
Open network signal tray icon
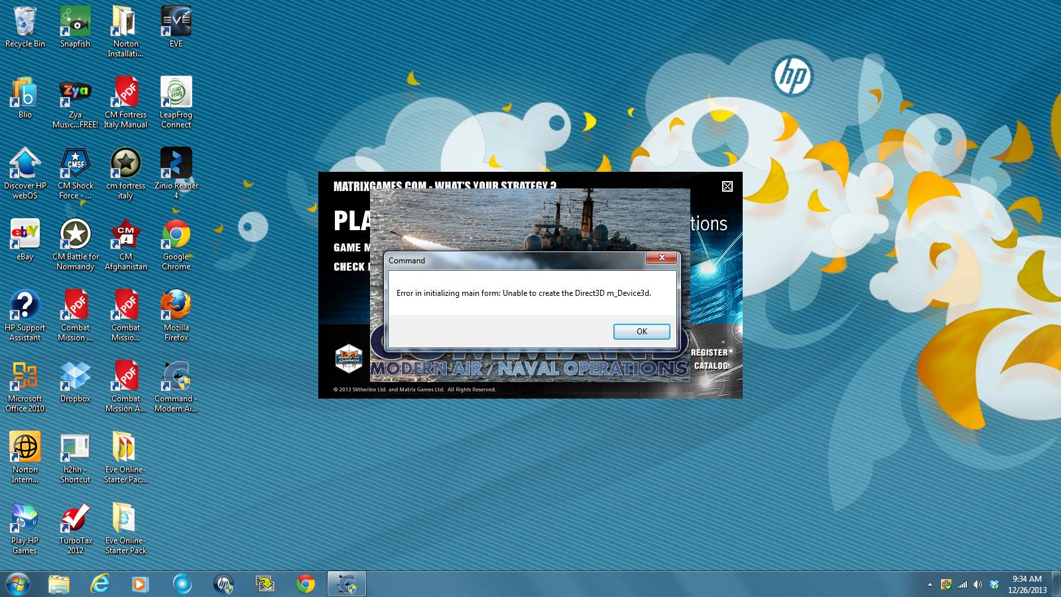[962, 584]
